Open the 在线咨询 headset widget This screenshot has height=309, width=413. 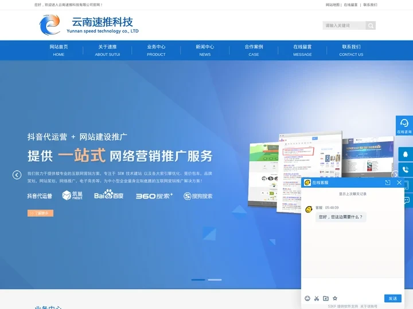[x=404, y=125]
